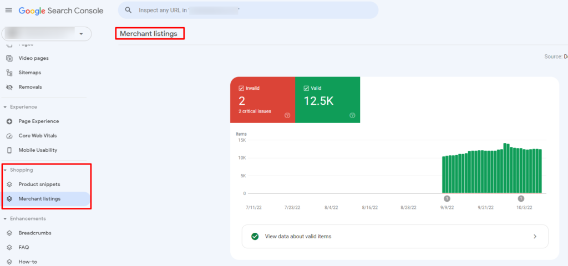The image size is (568, 266).
Task: Click the 8/16/22 date label
Action: (x=370, y=208)
